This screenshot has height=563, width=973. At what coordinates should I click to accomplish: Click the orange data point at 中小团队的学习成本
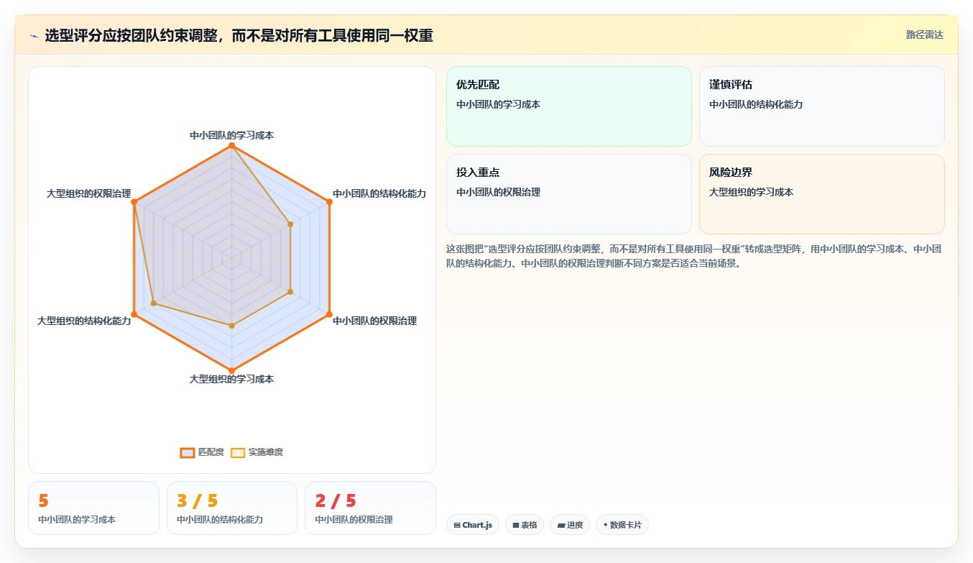tap(231, 145)
